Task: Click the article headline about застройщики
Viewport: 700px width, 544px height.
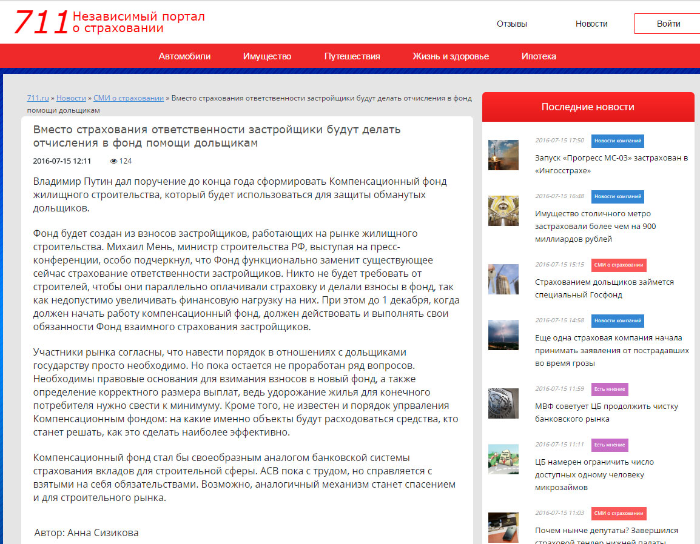Action: point(217,136)
